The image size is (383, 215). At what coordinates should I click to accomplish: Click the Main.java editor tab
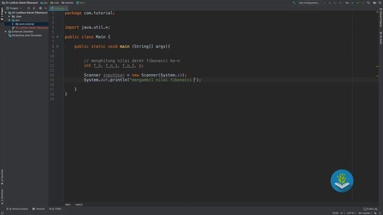point(59,8)
